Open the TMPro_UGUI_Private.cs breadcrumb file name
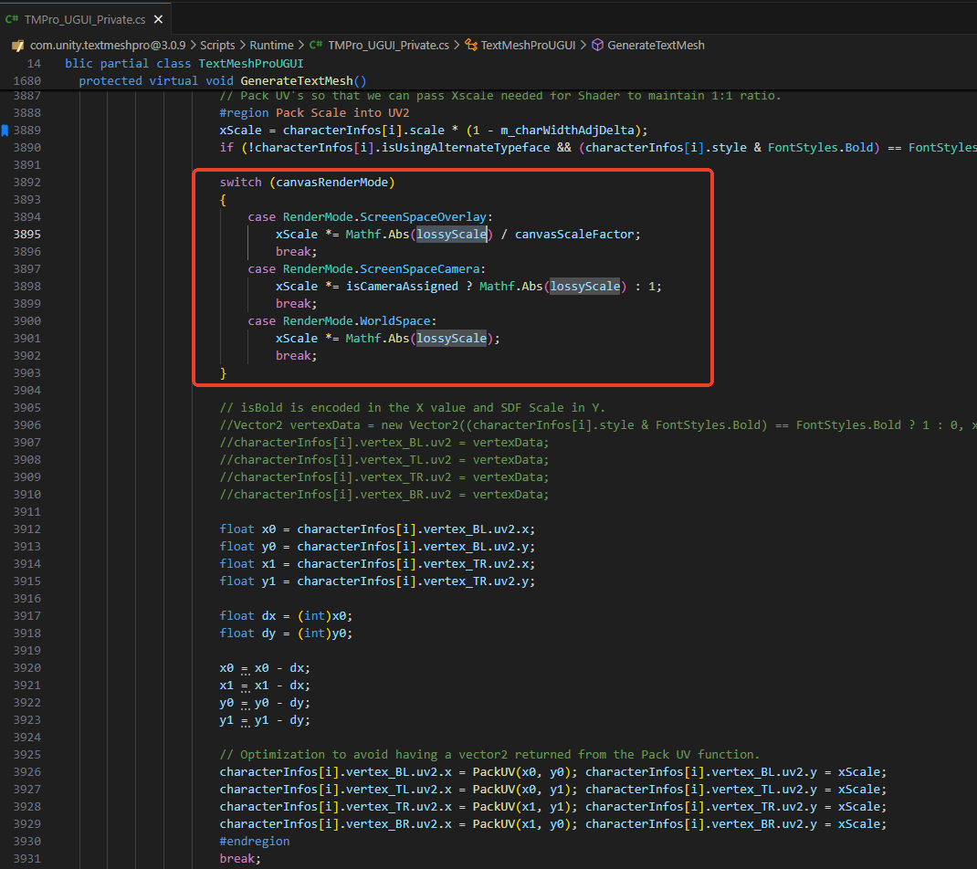This screenshot has height=869, width=977. (388, 45)
